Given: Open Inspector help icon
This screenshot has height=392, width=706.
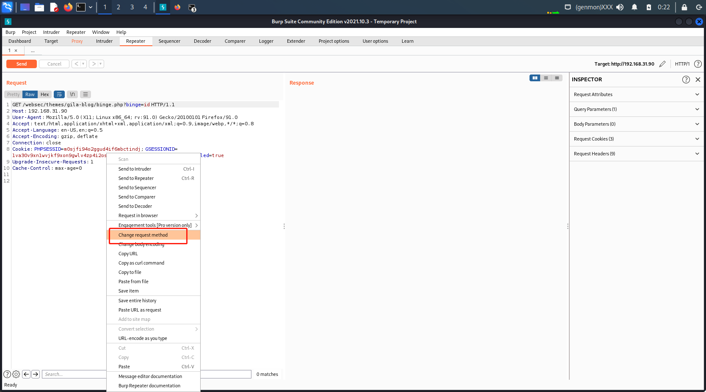Looking at the screenshot, I should (x=686, y=80).
